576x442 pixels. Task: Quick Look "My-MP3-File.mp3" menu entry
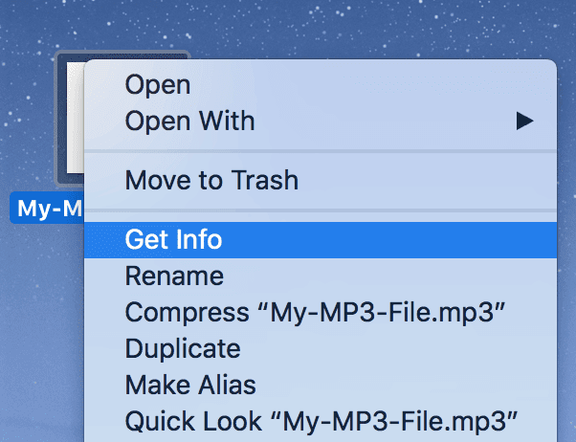tap(321, 421)
